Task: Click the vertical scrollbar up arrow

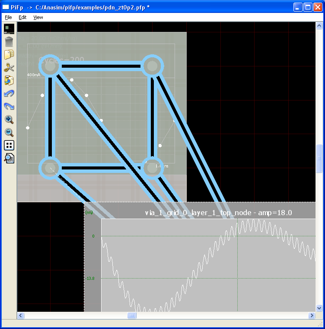Action: (319, 26)
